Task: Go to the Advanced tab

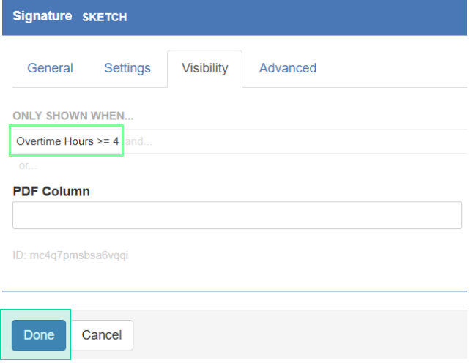Action: point(287,68)
